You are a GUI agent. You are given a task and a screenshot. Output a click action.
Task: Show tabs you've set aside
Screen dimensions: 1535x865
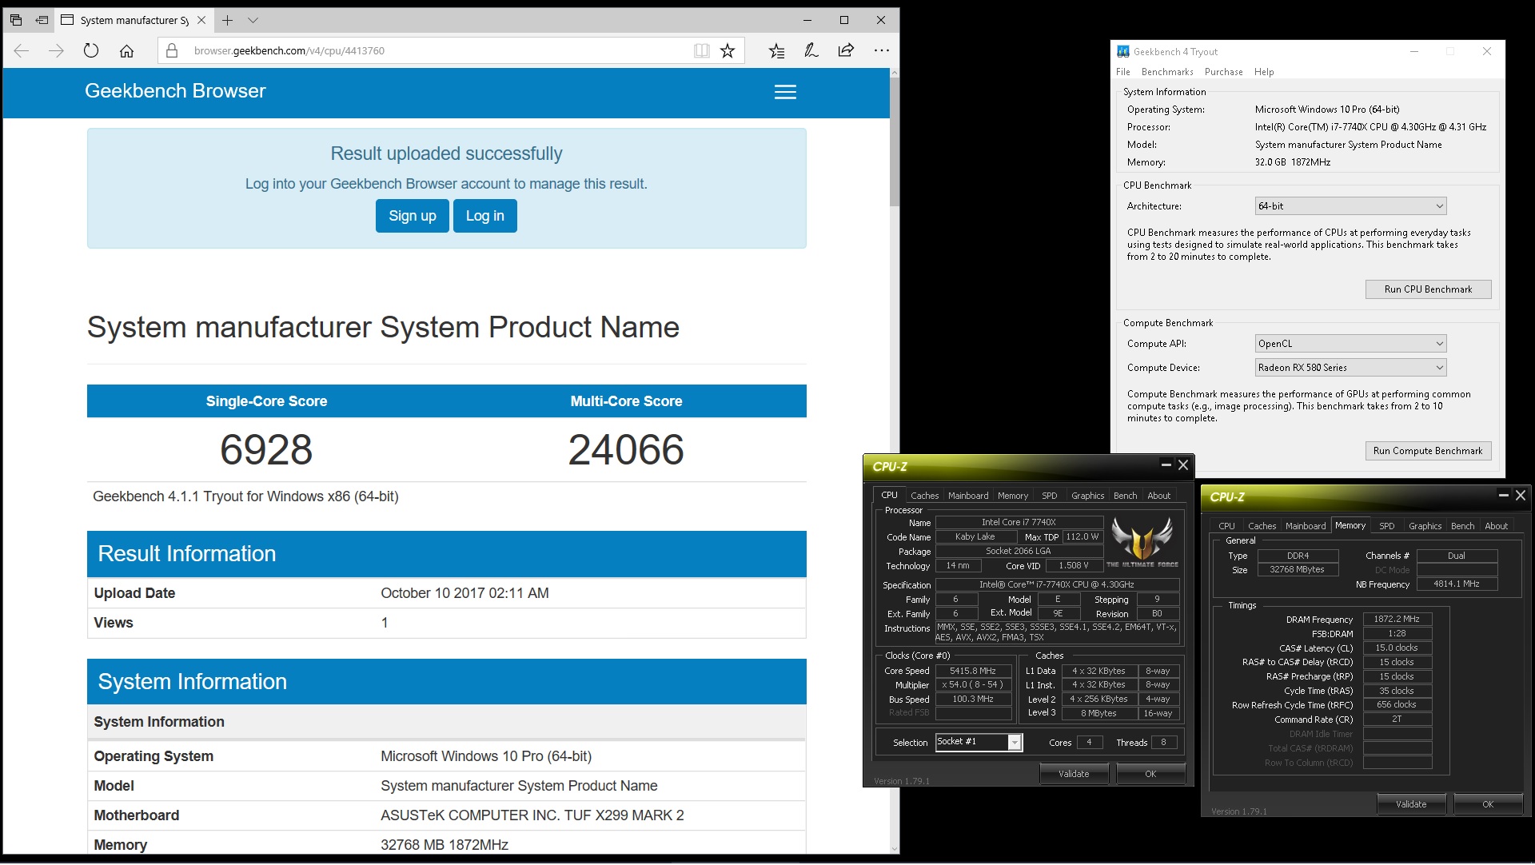[16, 20]
